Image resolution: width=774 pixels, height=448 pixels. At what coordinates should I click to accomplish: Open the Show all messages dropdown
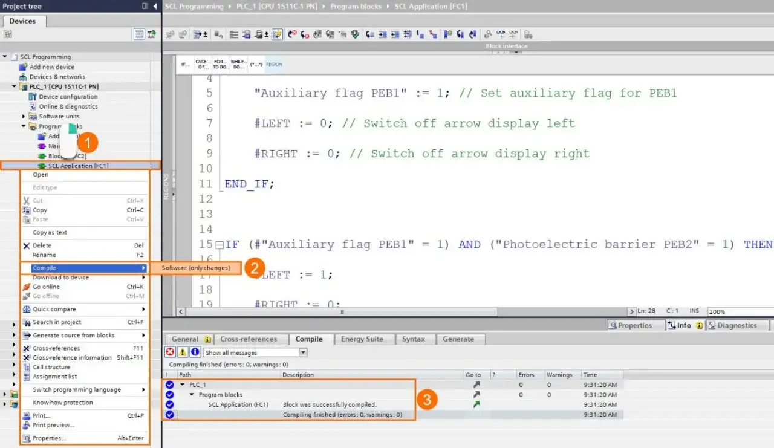pyautogui.click(x=303, y=352)
